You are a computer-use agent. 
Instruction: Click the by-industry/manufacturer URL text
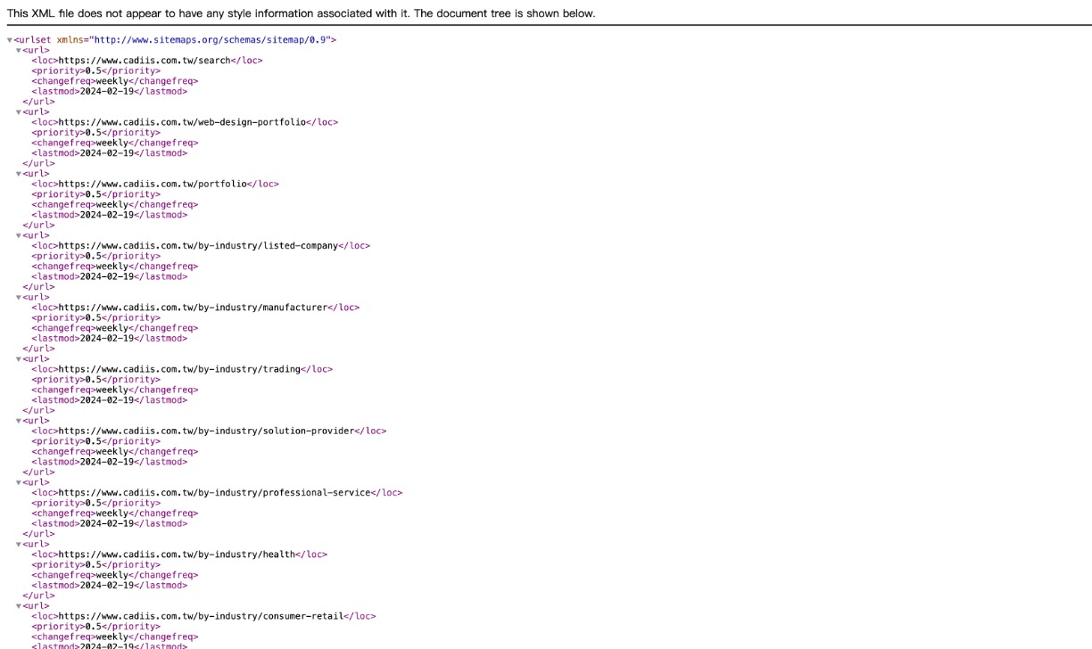(193, 308)
